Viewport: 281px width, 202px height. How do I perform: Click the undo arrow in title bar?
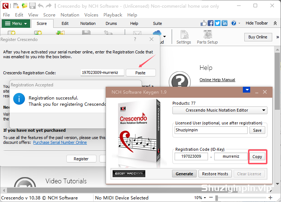(x=40, y=6)
